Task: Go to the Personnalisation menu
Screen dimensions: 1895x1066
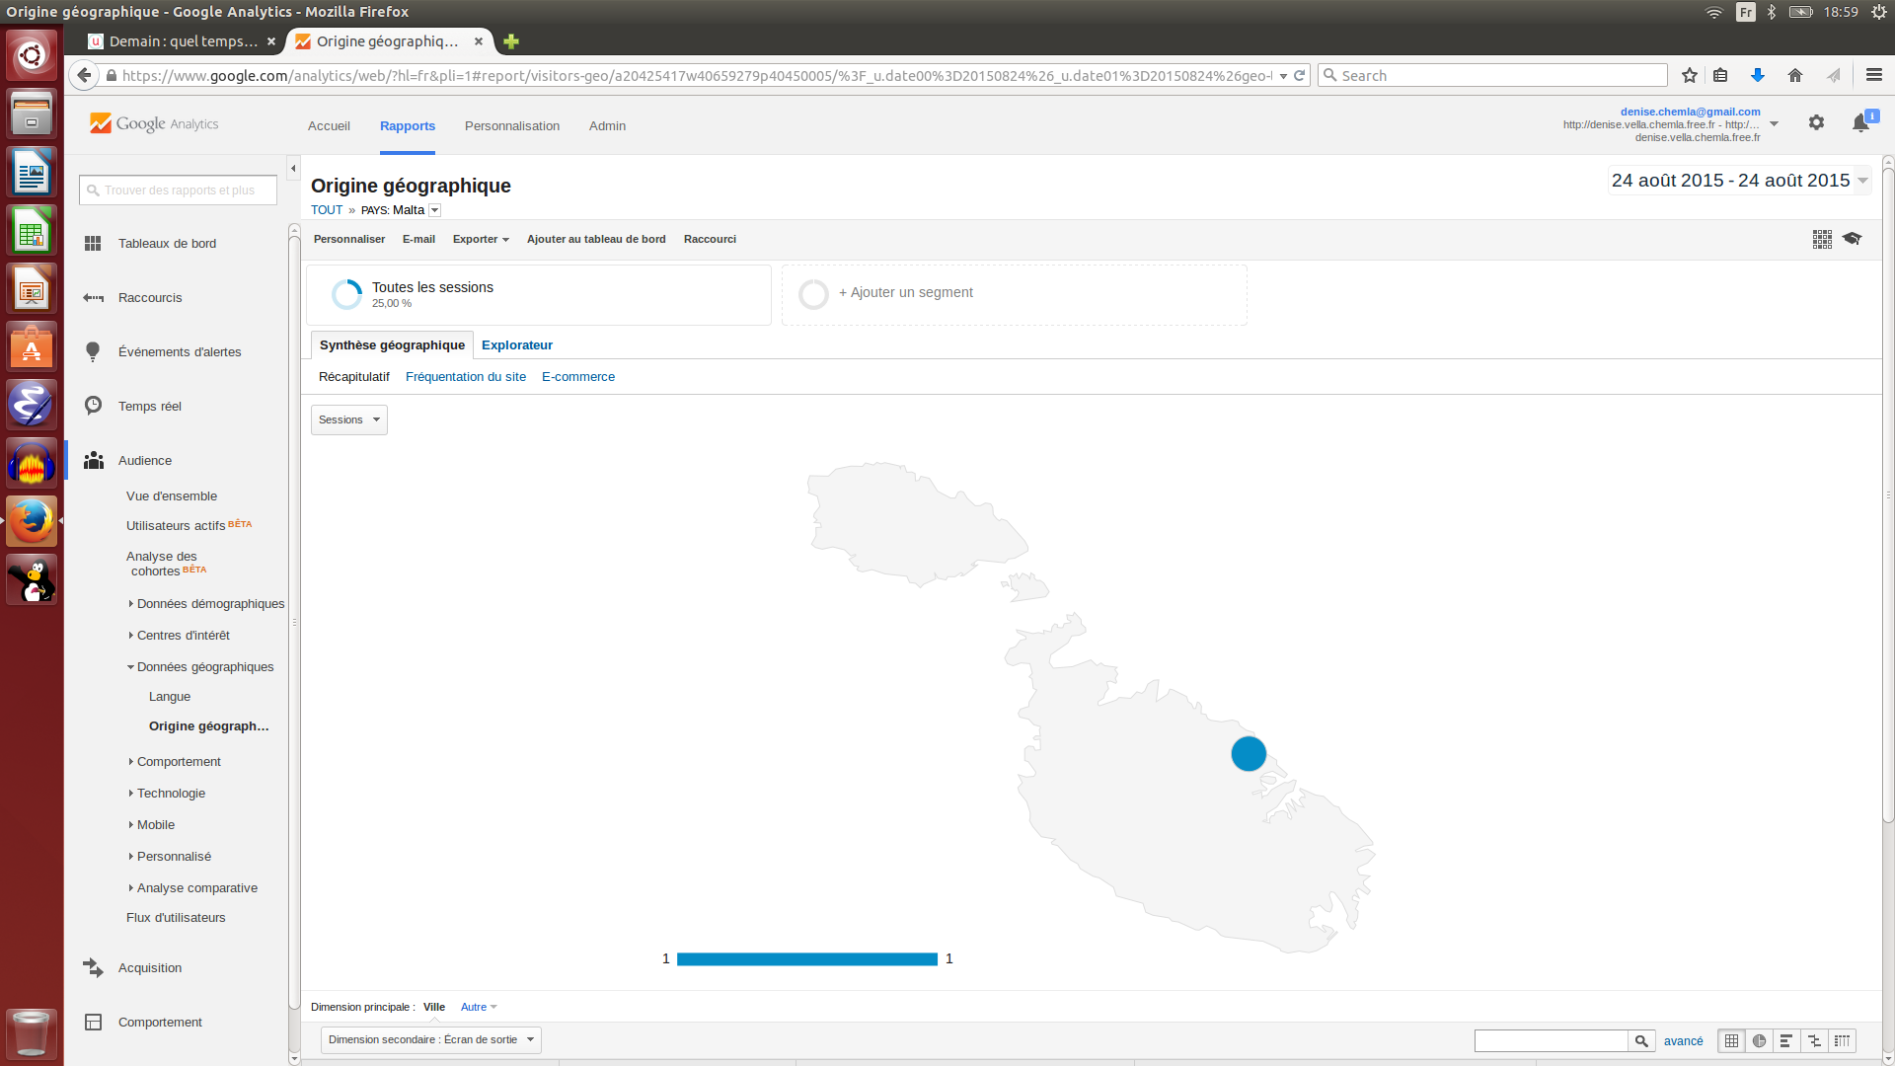Action: (x=511, y=126)
